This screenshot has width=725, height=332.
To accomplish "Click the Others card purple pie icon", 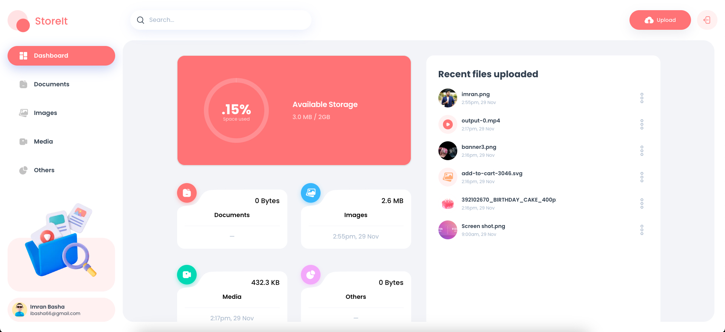I will (x=311, y=275).
